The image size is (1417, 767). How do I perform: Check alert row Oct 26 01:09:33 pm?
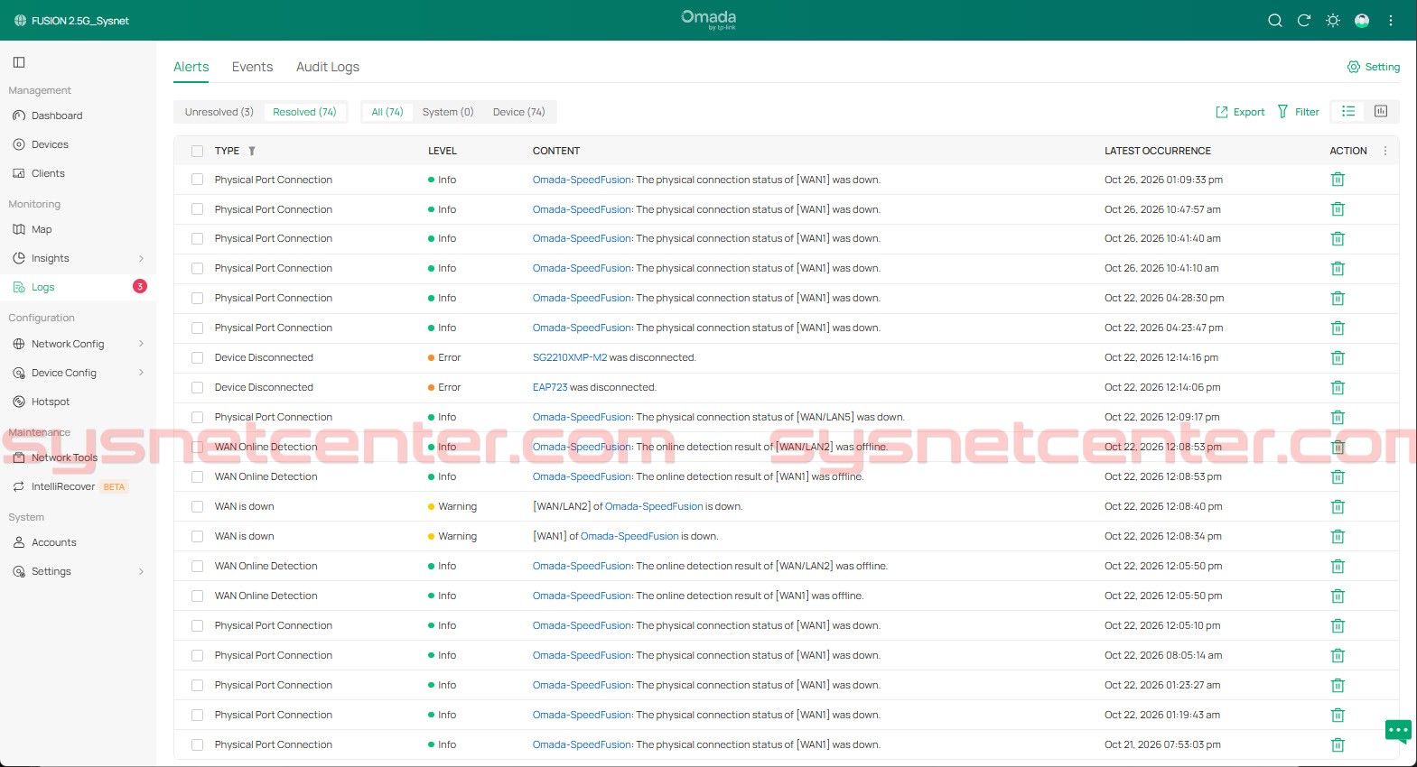pos(197,180)
